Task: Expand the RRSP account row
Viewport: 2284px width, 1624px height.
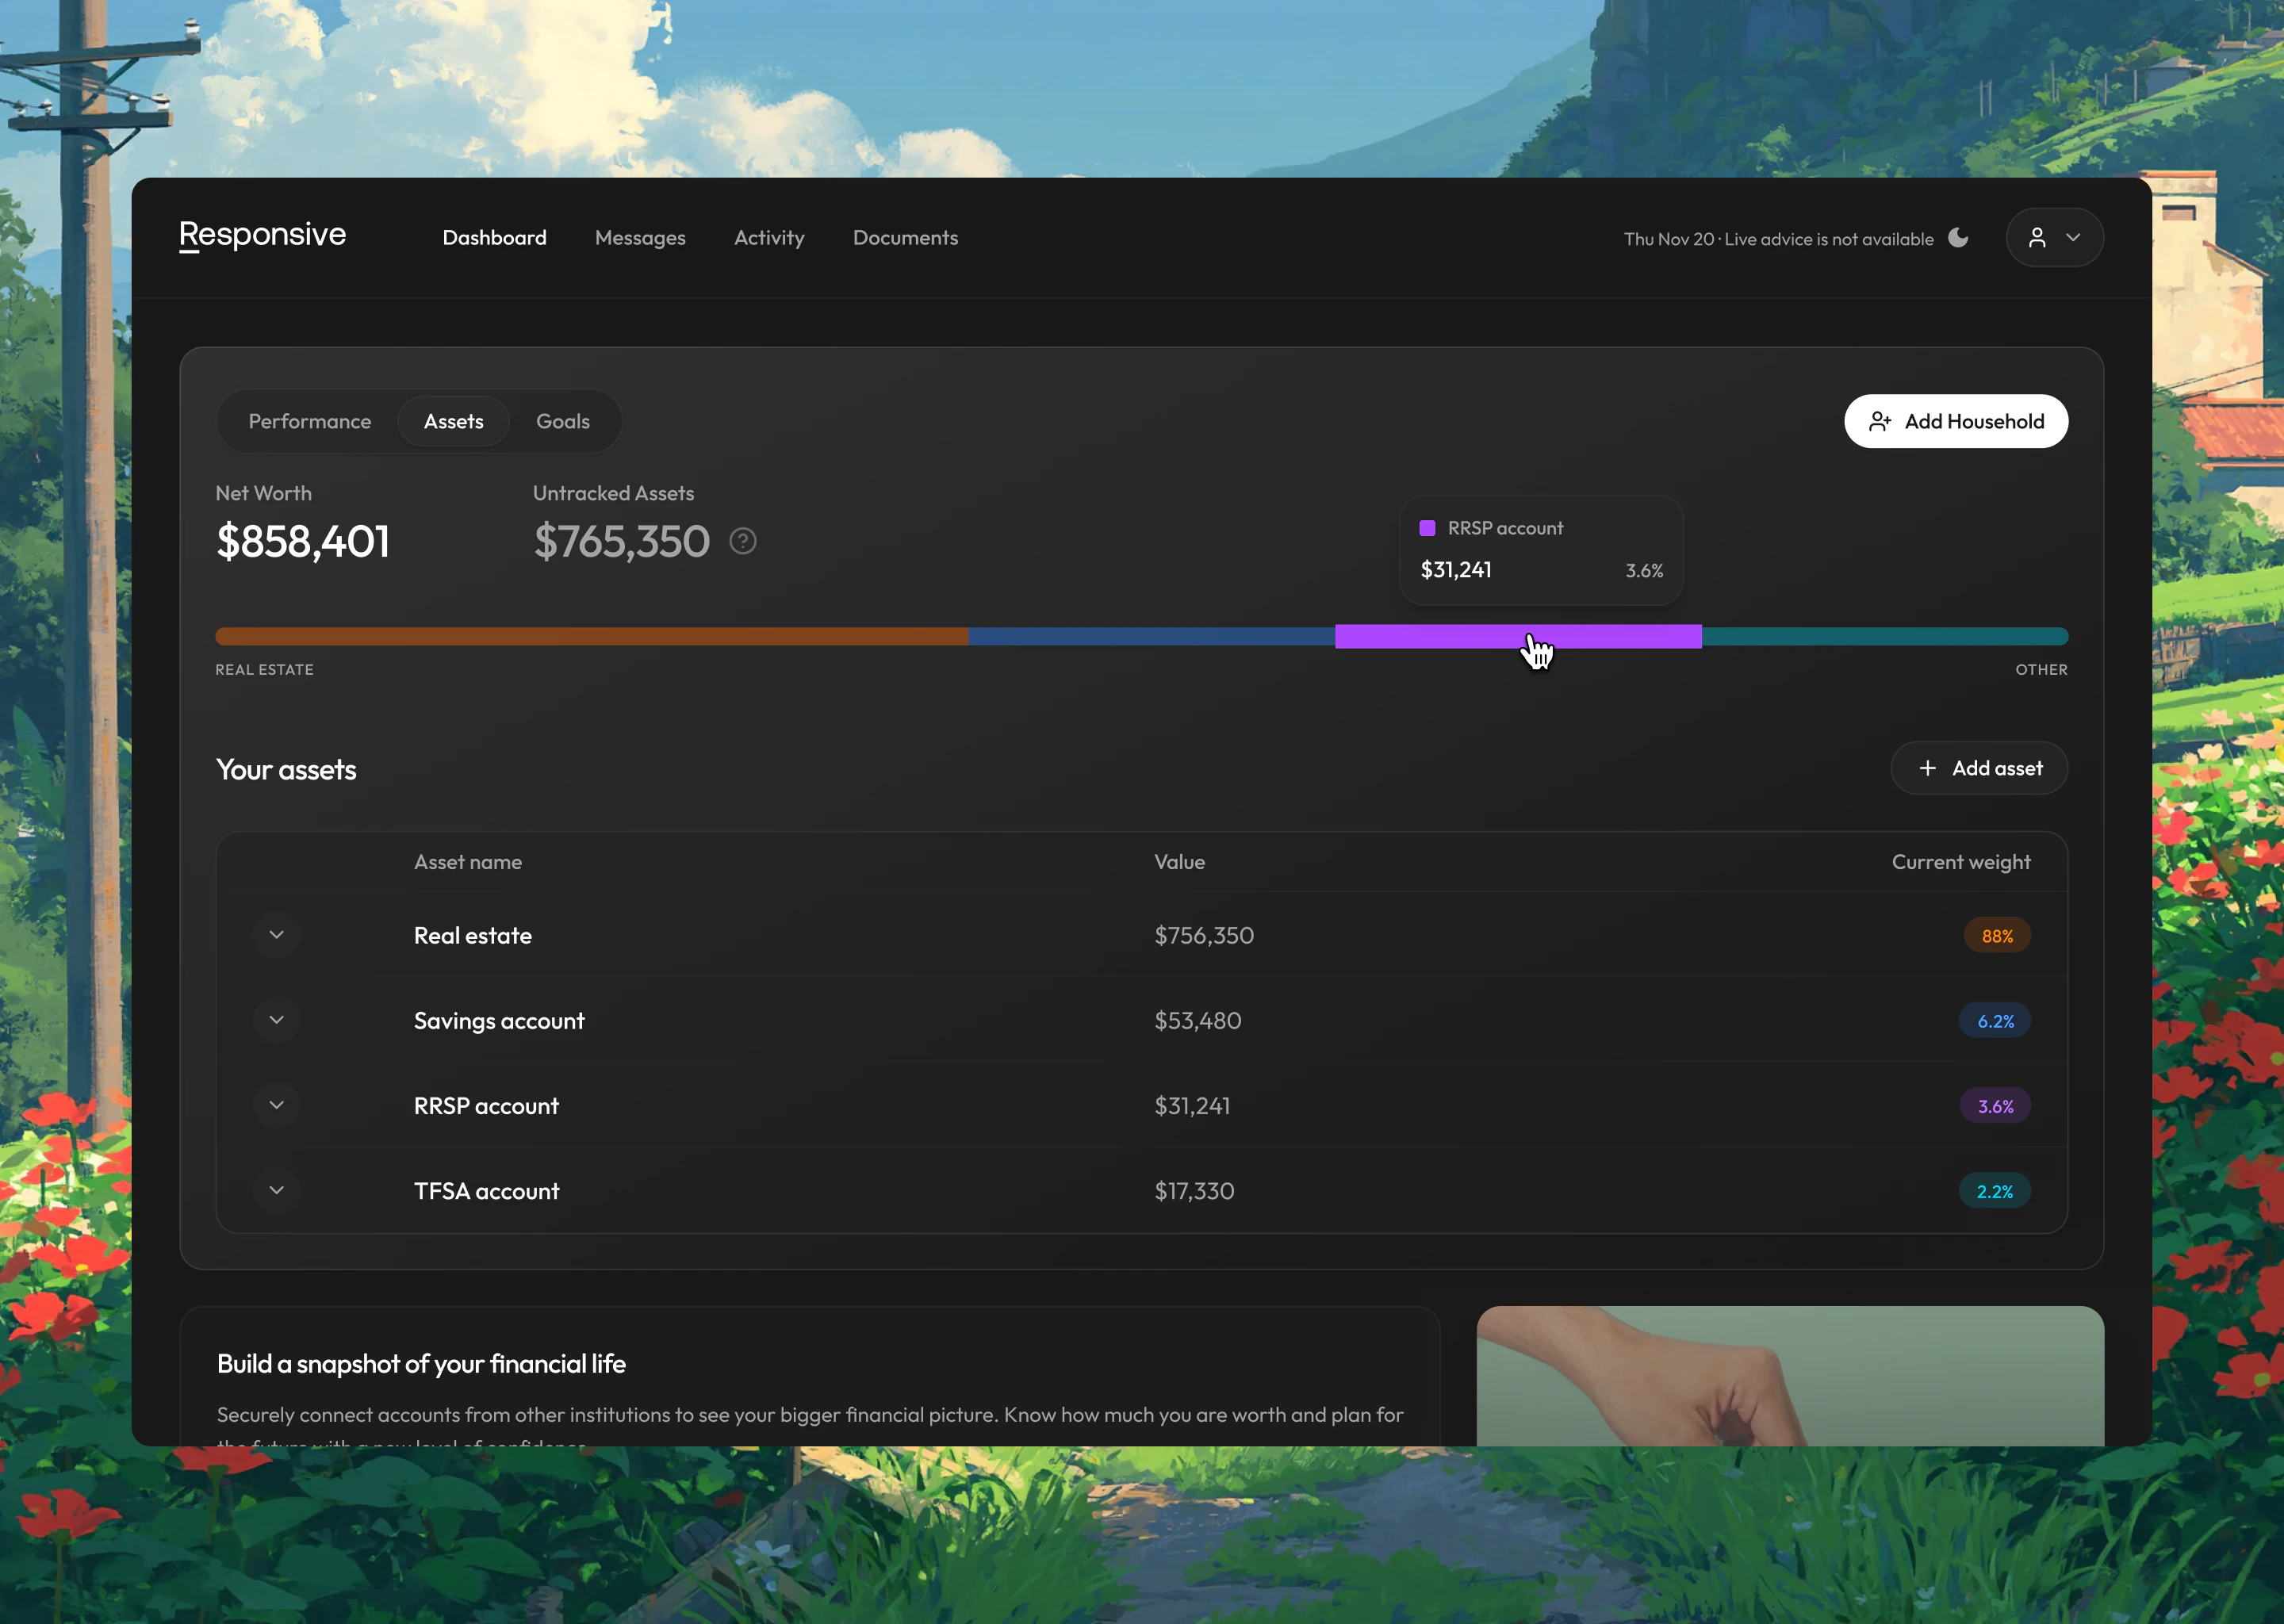Action: [277, 1105]
